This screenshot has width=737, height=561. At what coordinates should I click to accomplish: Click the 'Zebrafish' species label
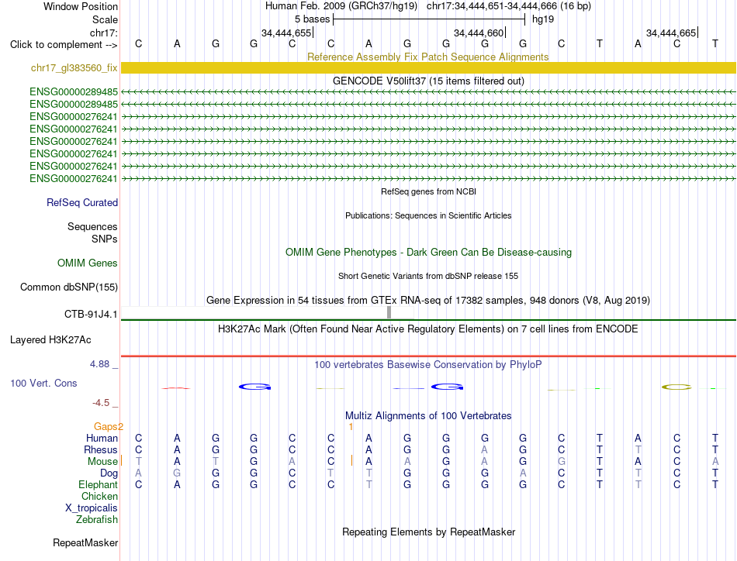[x=96, y=520]
